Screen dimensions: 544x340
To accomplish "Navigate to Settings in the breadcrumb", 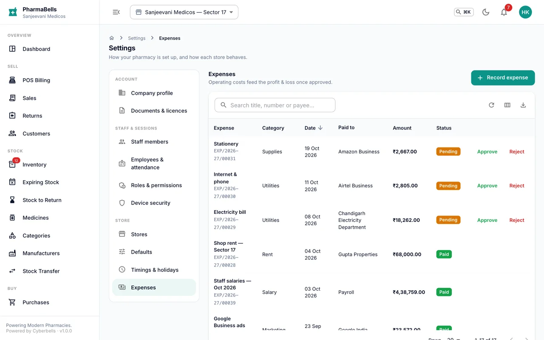I will pos(137,38).
